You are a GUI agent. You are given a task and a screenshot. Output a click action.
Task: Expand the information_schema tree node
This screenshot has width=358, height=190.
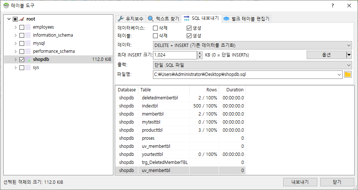[15, 36]
